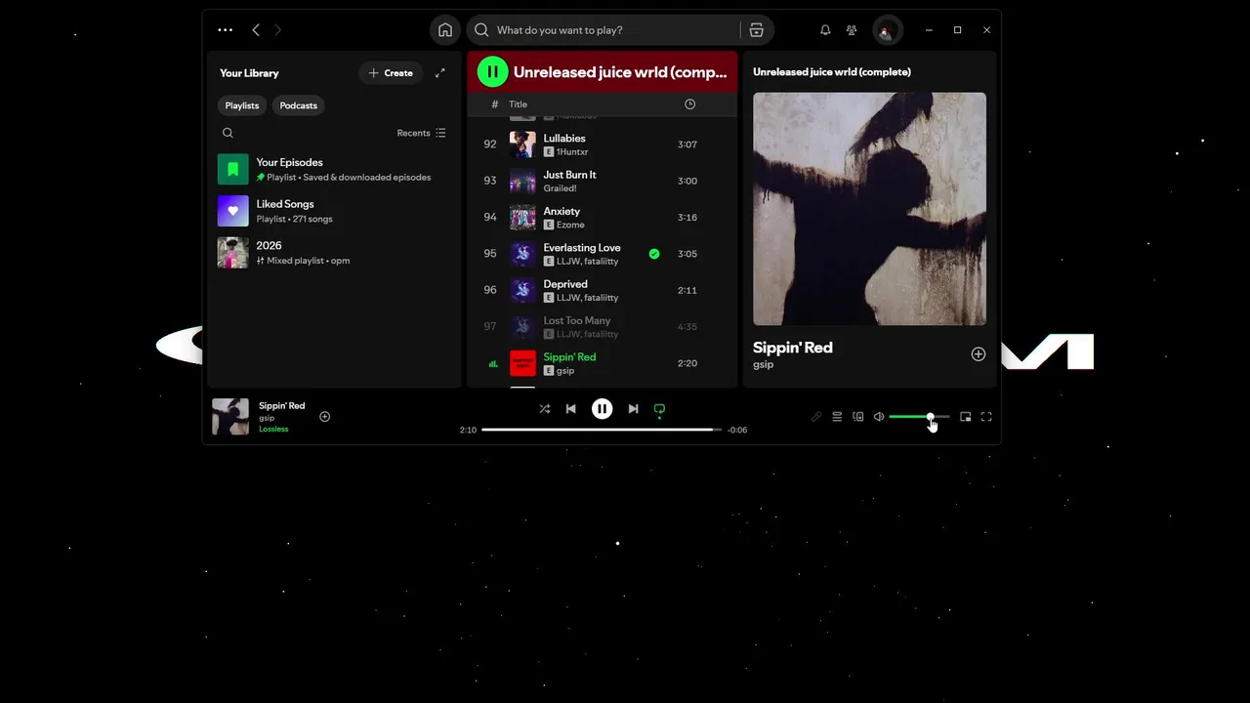The width and height of the screenshot is (1250, 703).
Task: Click the search field 'What do you want to play?'
Action: [x=603, y=30]
